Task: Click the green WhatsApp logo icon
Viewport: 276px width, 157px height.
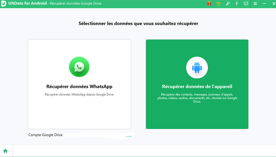Action: point(79,67)
